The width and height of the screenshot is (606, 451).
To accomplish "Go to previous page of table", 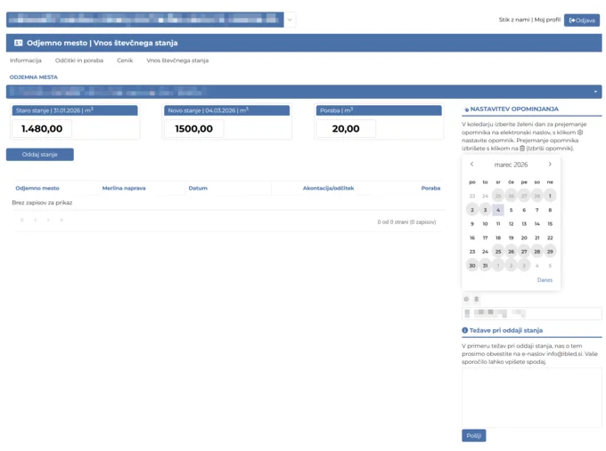I will pyautogui.click(x=36, y=221).
